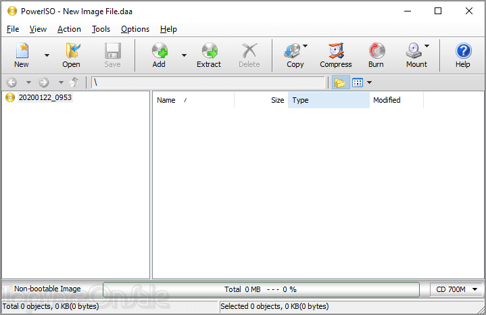Open the Copy button dropdown arrow
The image size is (486, 315).
coord(306,46)
